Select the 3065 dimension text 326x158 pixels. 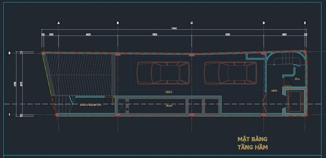tap(284, 35)
